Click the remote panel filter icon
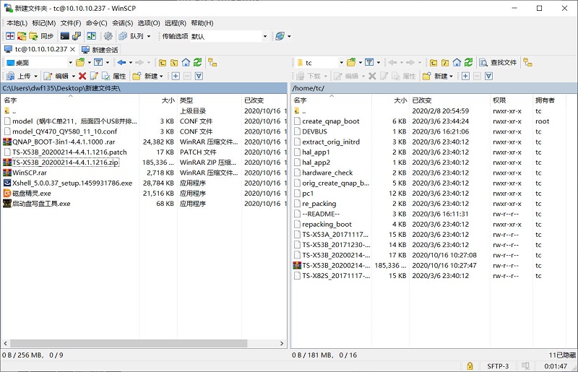The height and width of the screenshot is (372, 578). tap(369, 63)
